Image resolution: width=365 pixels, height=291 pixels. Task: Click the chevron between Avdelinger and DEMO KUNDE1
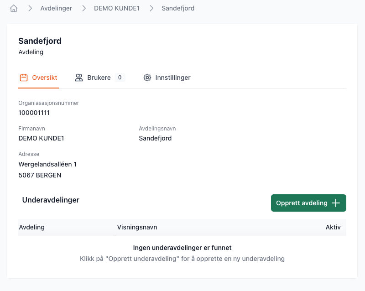point(84,8)
